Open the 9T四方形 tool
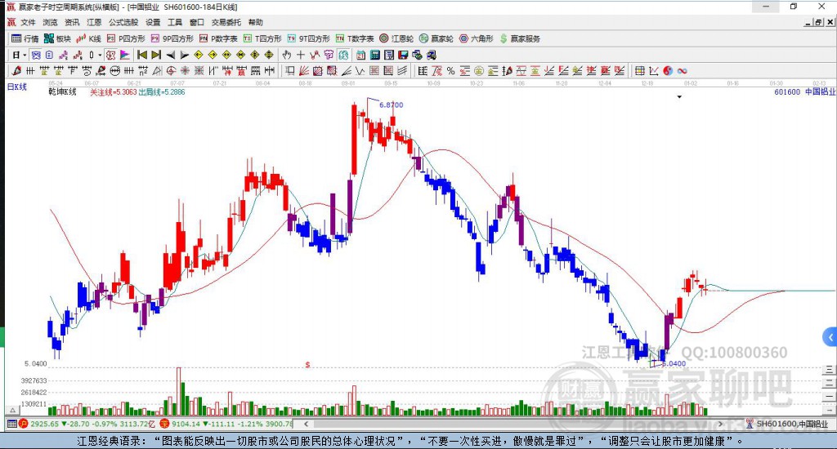This screenshot has width=837, height=449. (308, 38)
